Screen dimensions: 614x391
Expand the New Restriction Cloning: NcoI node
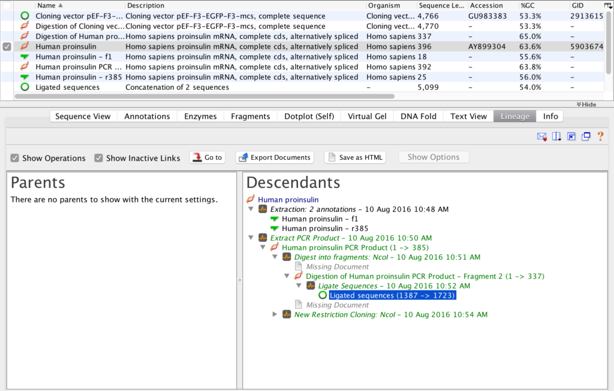(275, 314)
